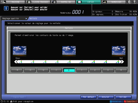Click the speaker sound icon
The width and height of the screenshot is (138, 103).
click(129, 2)
